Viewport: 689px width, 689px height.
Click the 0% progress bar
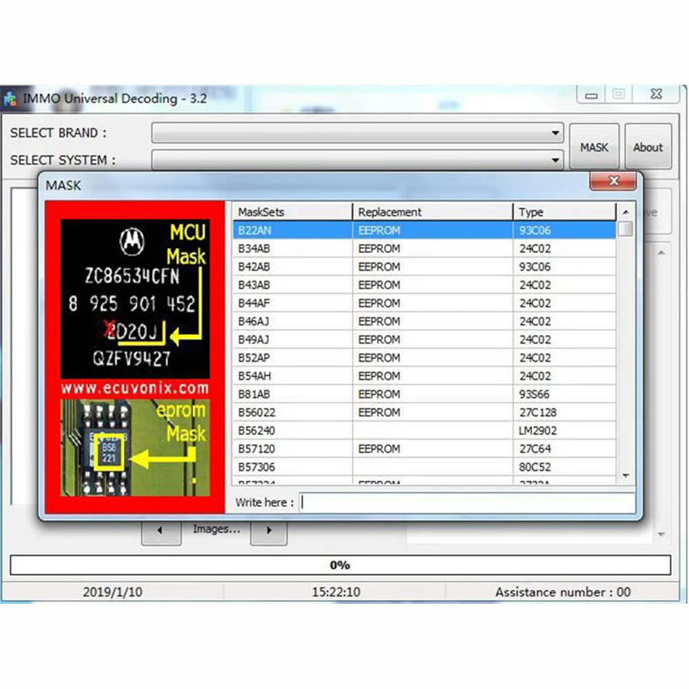click(340, 565)
